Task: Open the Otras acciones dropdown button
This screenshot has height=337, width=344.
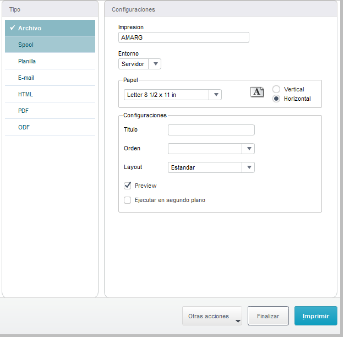Action: pyautogui.click(x=212, y=316)
